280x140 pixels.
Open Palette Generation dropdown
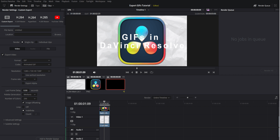pos(30,94)
